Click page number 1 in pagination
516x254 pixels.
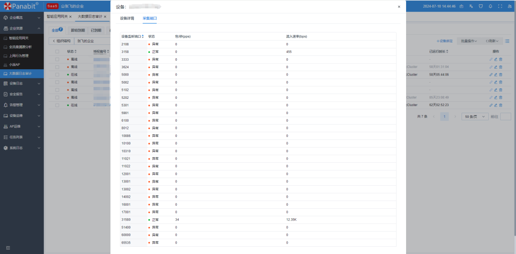pos(444,116)
